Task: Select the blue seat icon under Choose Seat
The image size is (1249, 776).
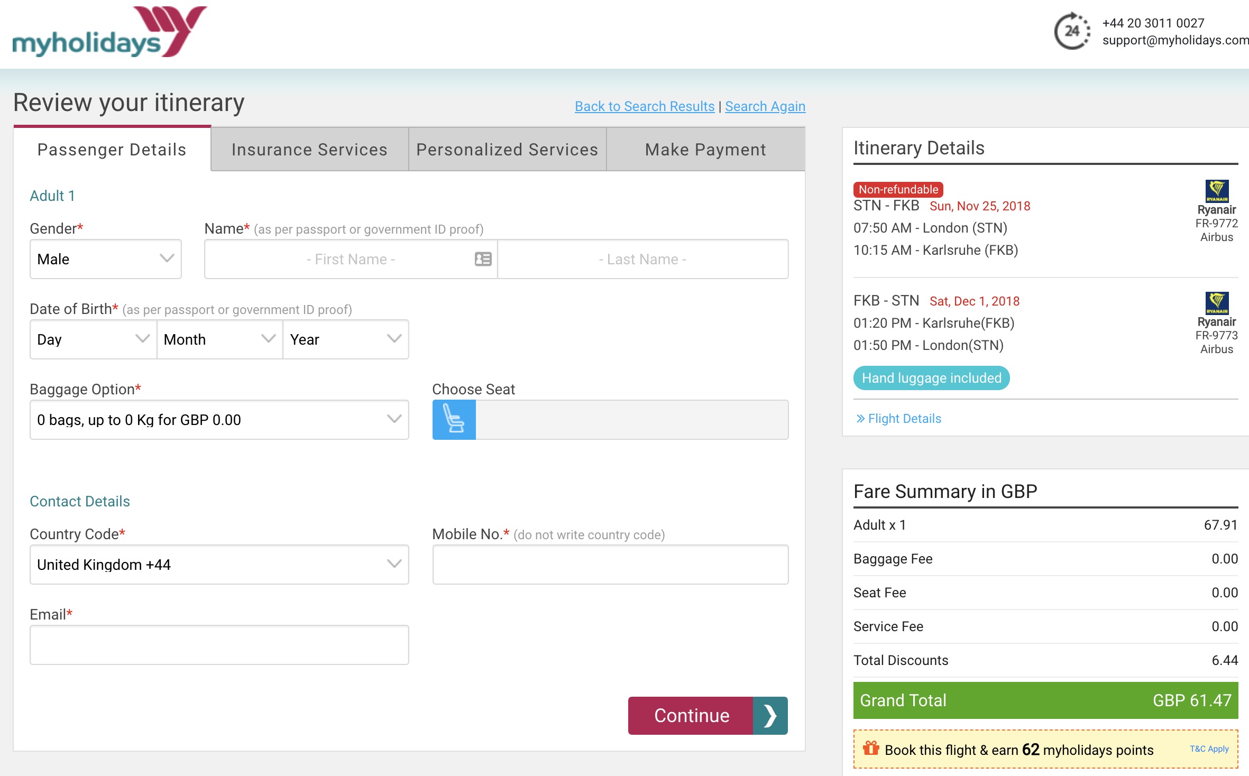Action: coord(453,419)
